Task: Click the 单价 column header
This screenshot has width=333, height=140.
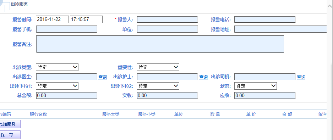Action: pos(251,114)
